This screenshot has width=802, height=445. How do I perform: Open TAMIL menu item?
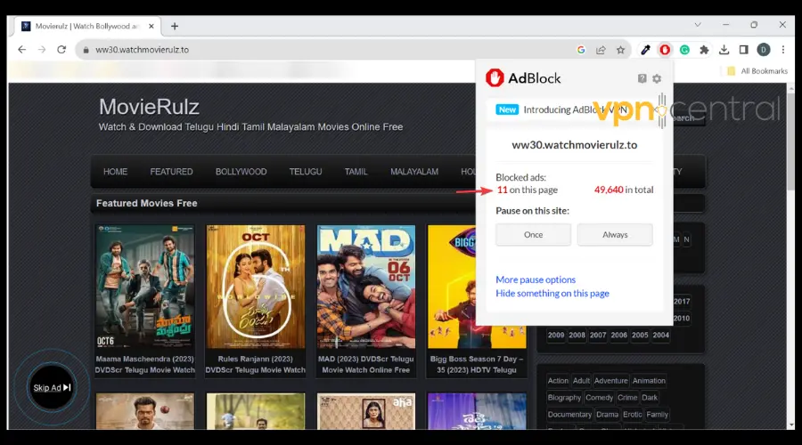coord(356,172)
